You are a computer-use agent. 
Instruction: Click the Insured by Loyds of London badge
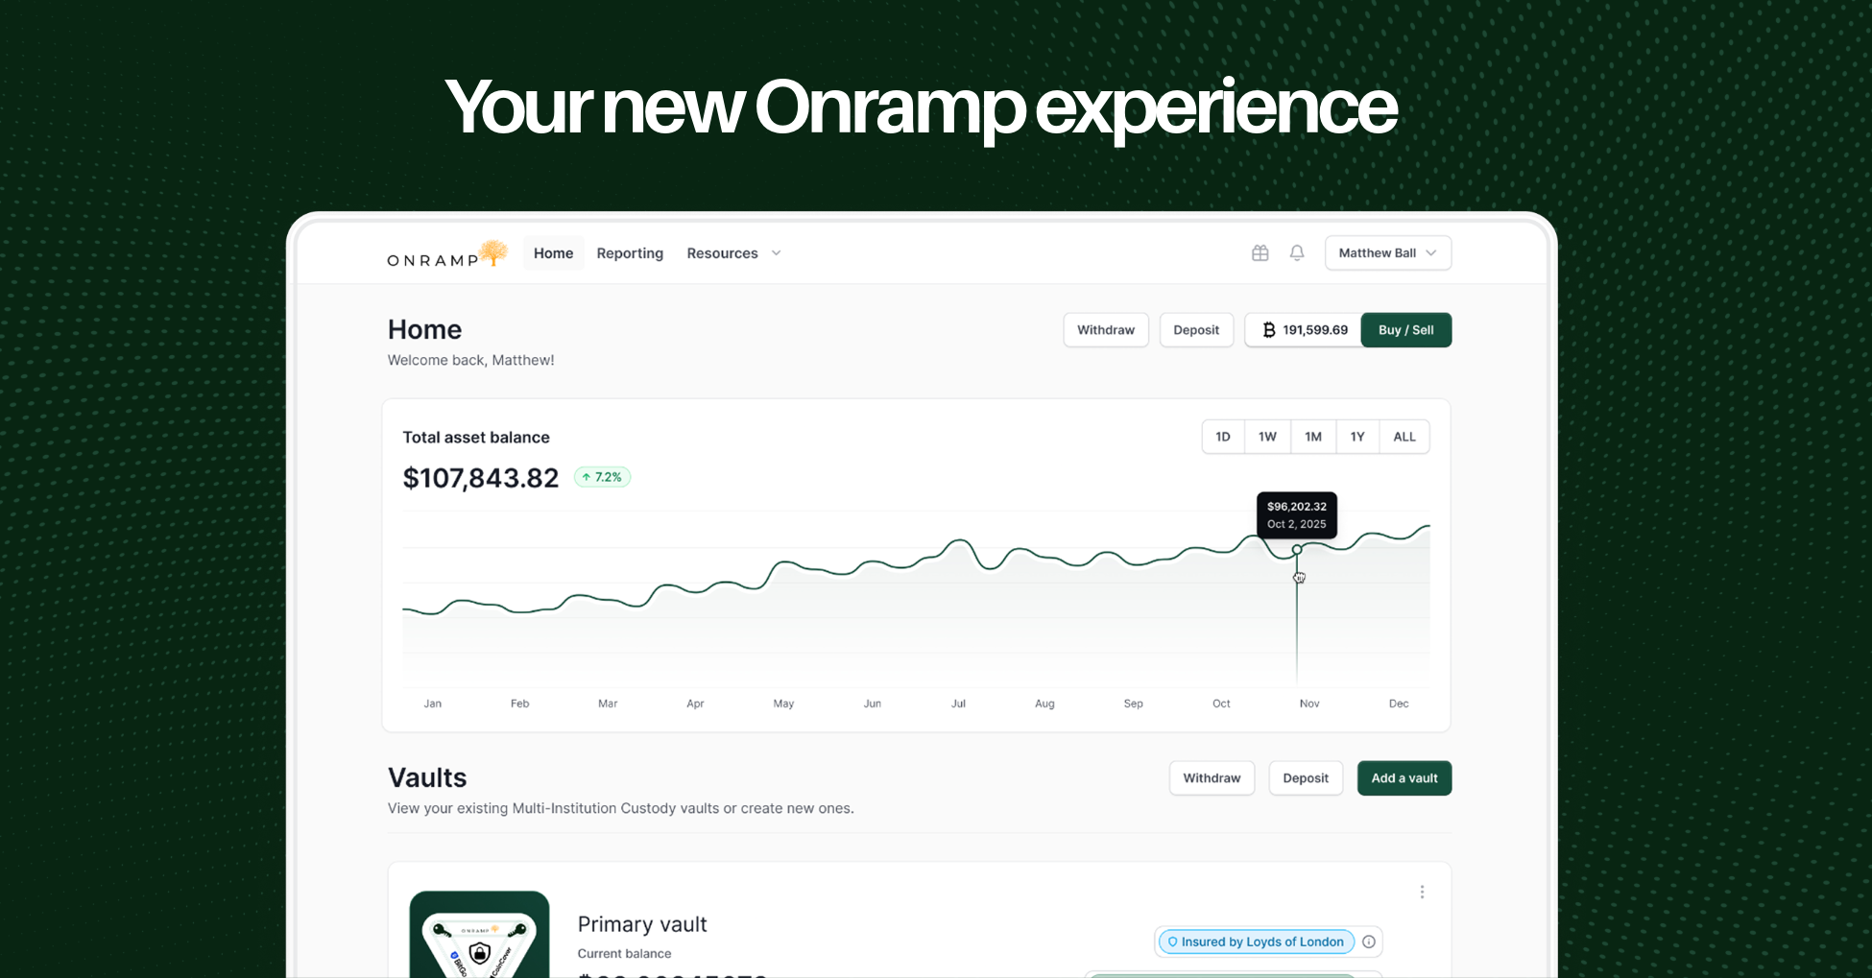tap(1257, 942)
